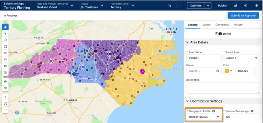Click the Owner search field

tap(204, 71)
